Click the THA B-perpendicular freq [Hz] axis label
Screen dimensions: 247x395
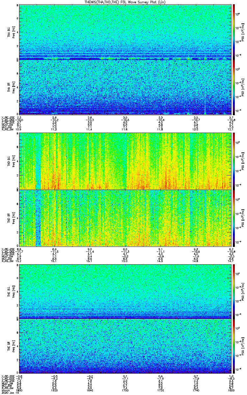click(14, 32)
